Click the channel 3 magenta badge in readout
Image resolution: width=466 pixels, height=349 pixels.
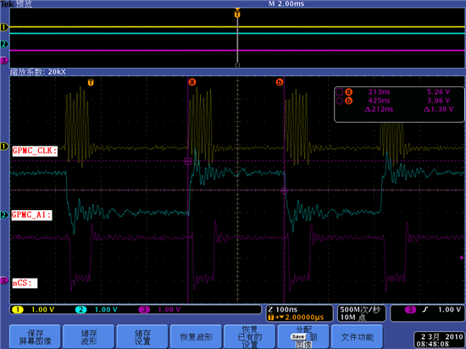(144, 309)
